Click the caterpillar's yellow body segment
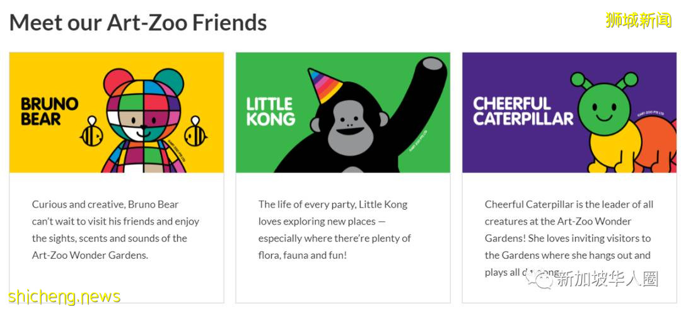The width and height of the screenshot is (681, 309). 606,150
